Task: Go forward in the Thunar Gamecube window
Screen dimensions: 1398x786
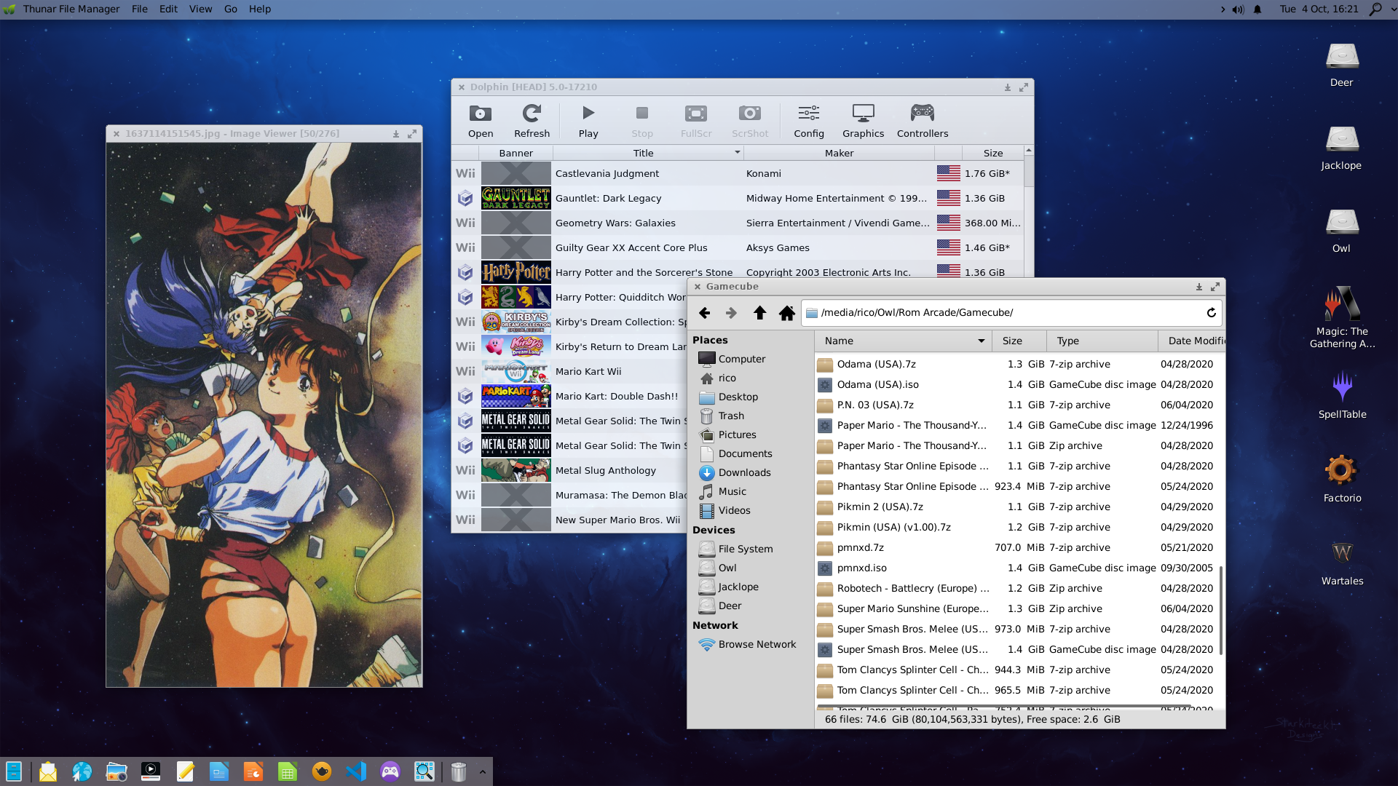Action: tap(731, 313)
